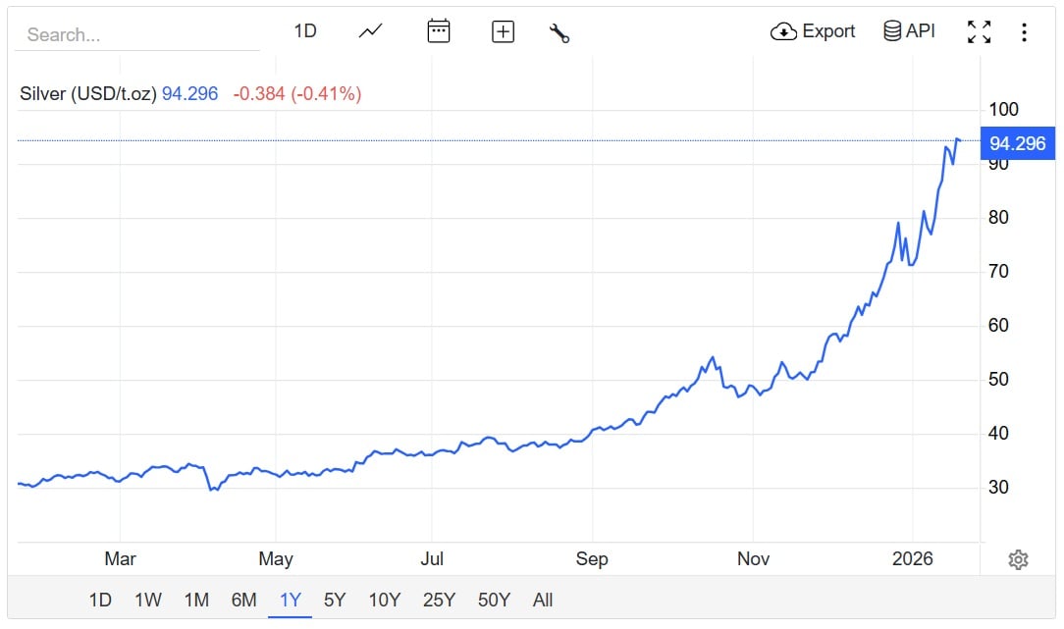This screenshot has height=629, width=1064.
Task: Open the wrench chart tools icon
Action: (x=559, y=32)
